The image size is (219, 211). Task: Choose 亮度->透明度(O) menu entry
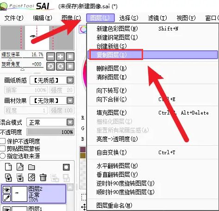pyautogui.click(x=153, y=139)
